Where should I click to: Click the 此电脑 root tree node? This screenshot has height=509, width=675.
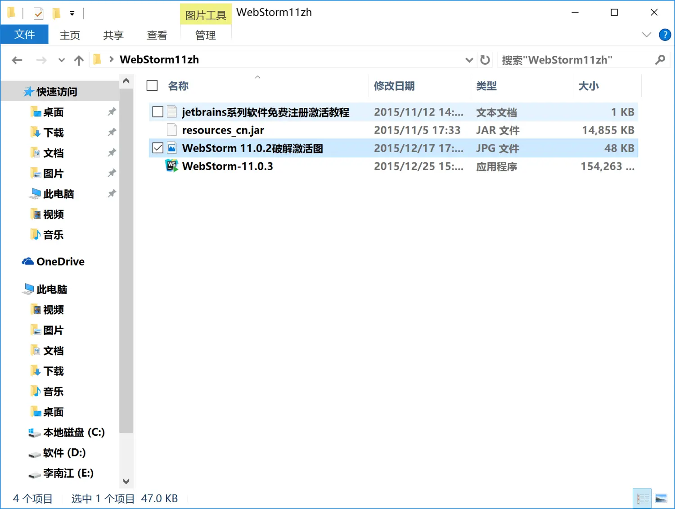[x=52, y=289]
